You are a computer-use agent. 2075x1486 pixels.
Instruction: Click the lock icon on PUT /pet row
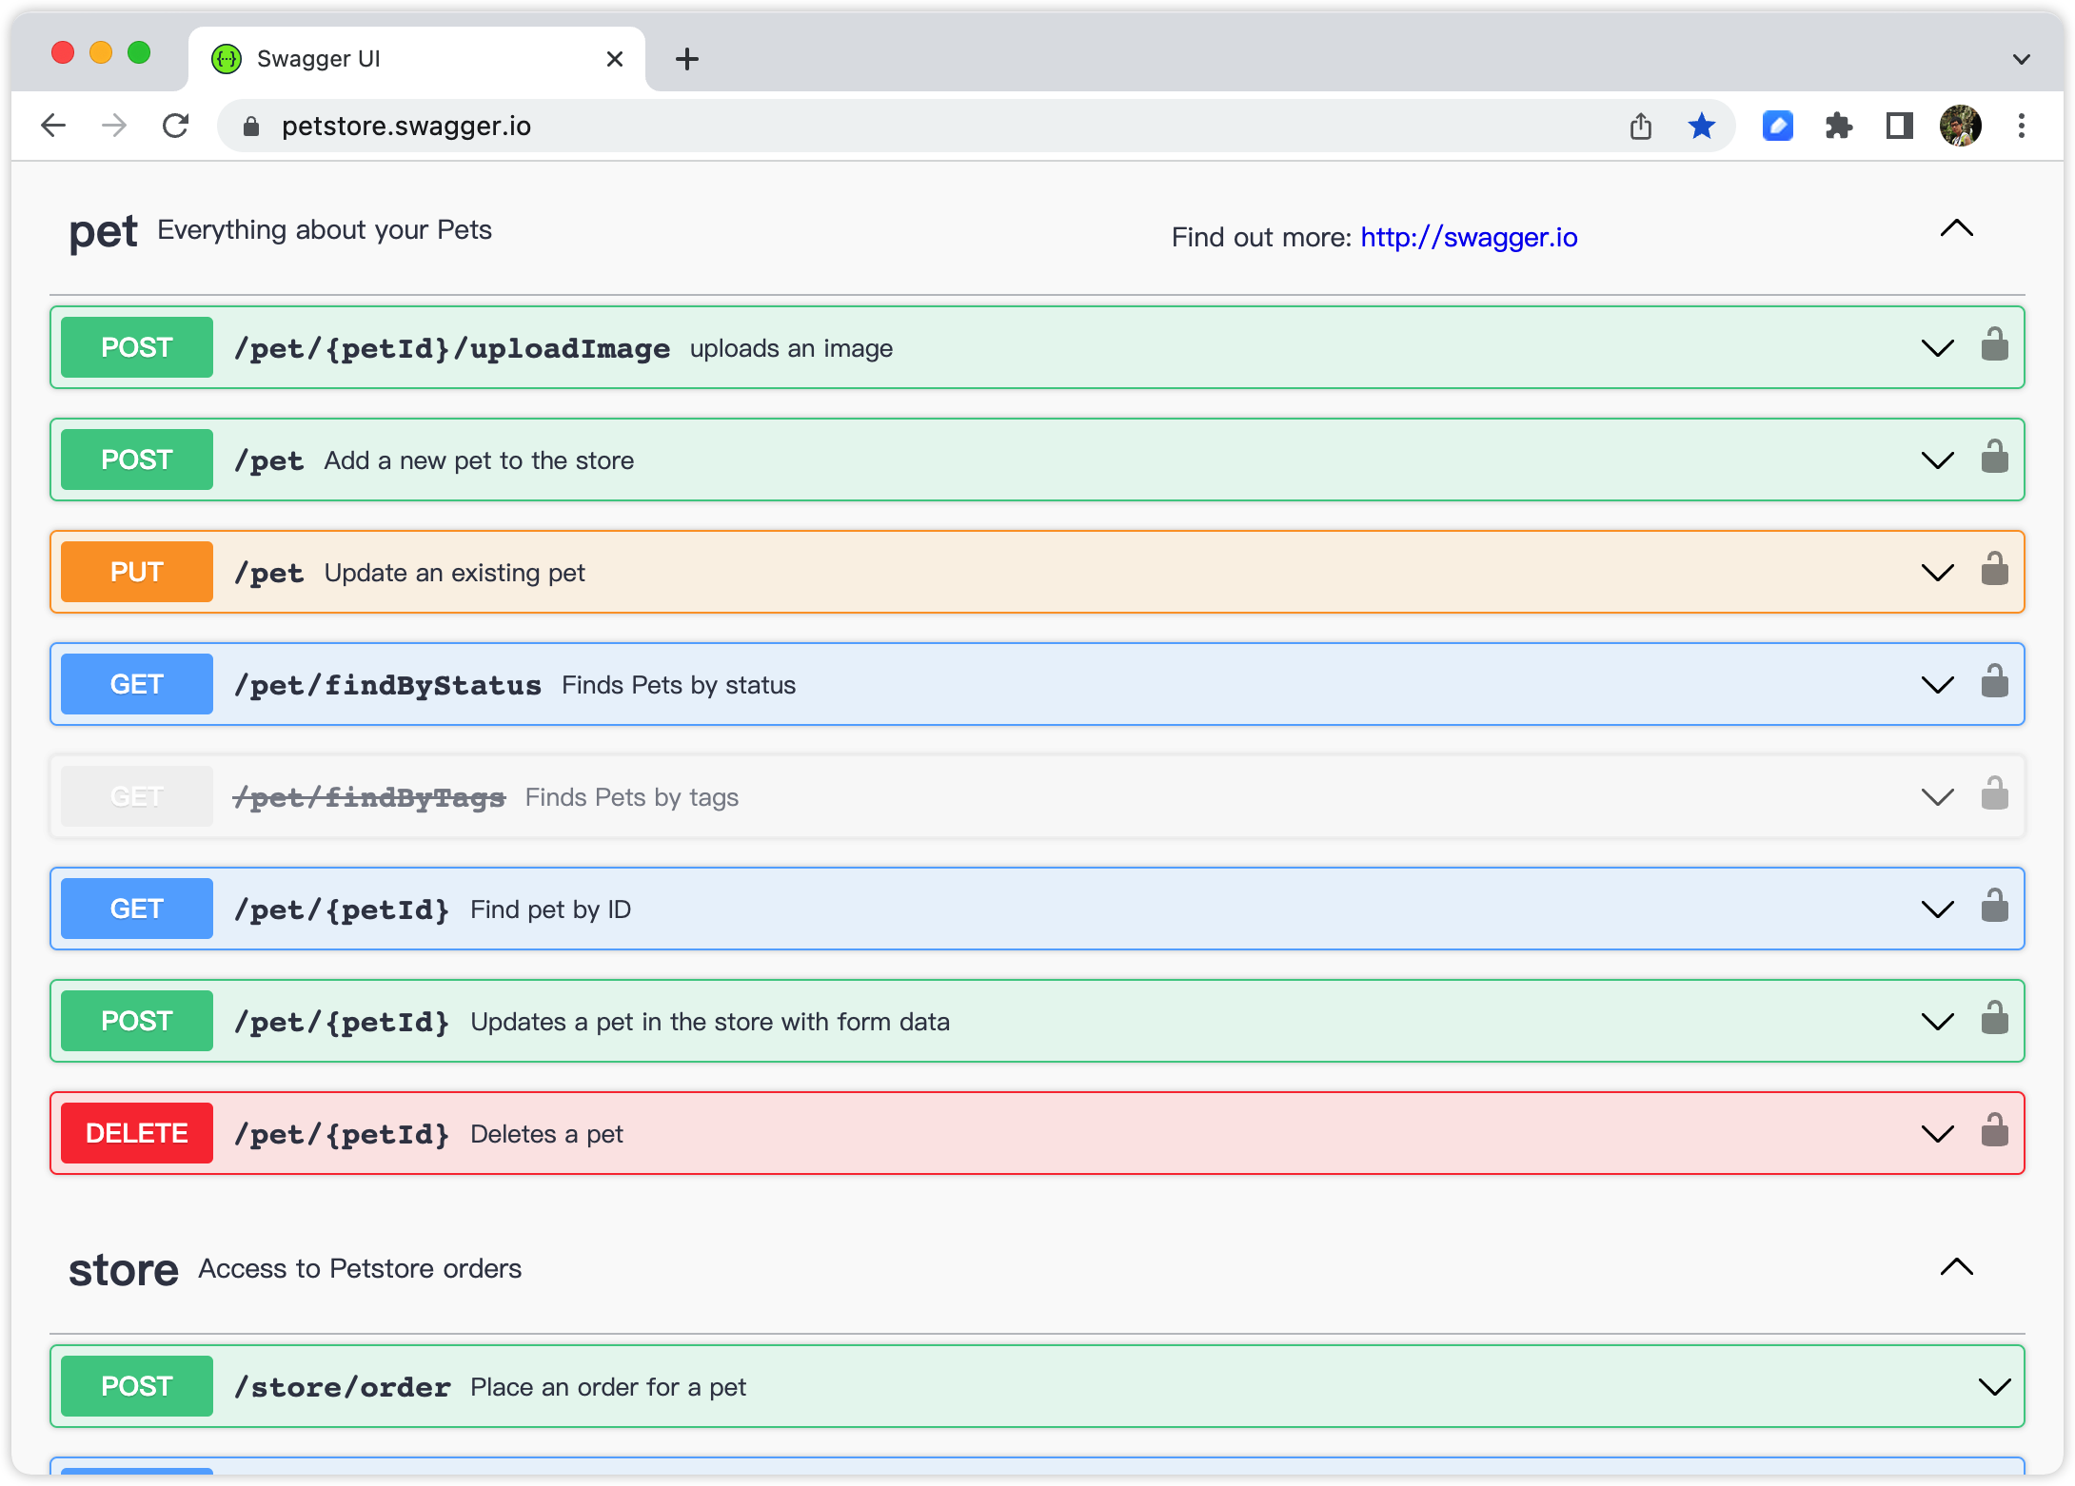1994,569
